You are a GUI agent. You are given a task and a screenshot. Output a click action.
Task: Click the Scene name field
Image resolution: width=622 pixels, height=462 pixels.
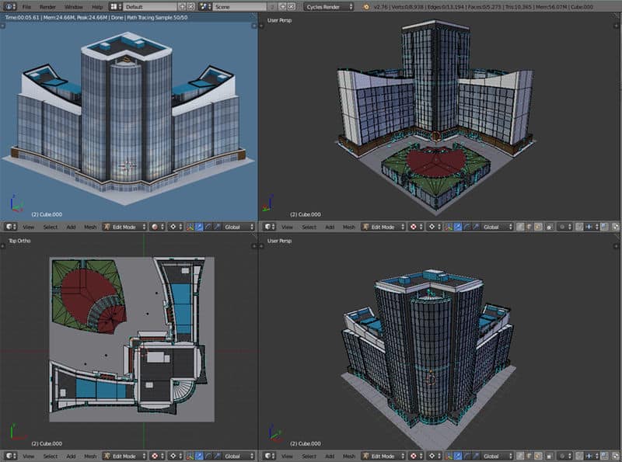click(239, 6)
